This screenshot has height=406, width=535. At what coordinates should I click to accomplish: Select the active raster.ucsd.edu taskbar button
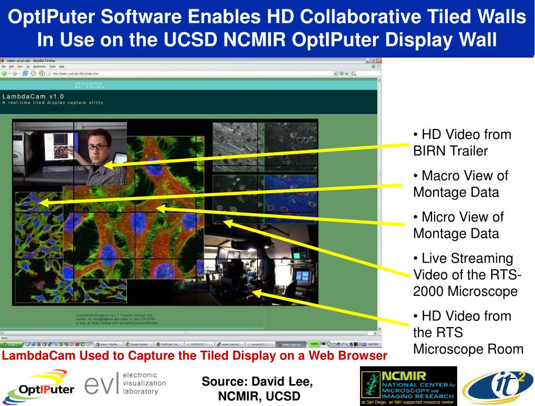pos(290,344)
